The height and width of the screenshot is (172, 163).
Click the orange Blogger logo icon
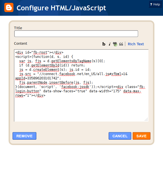pyautogui.click(x=9, y=7)
